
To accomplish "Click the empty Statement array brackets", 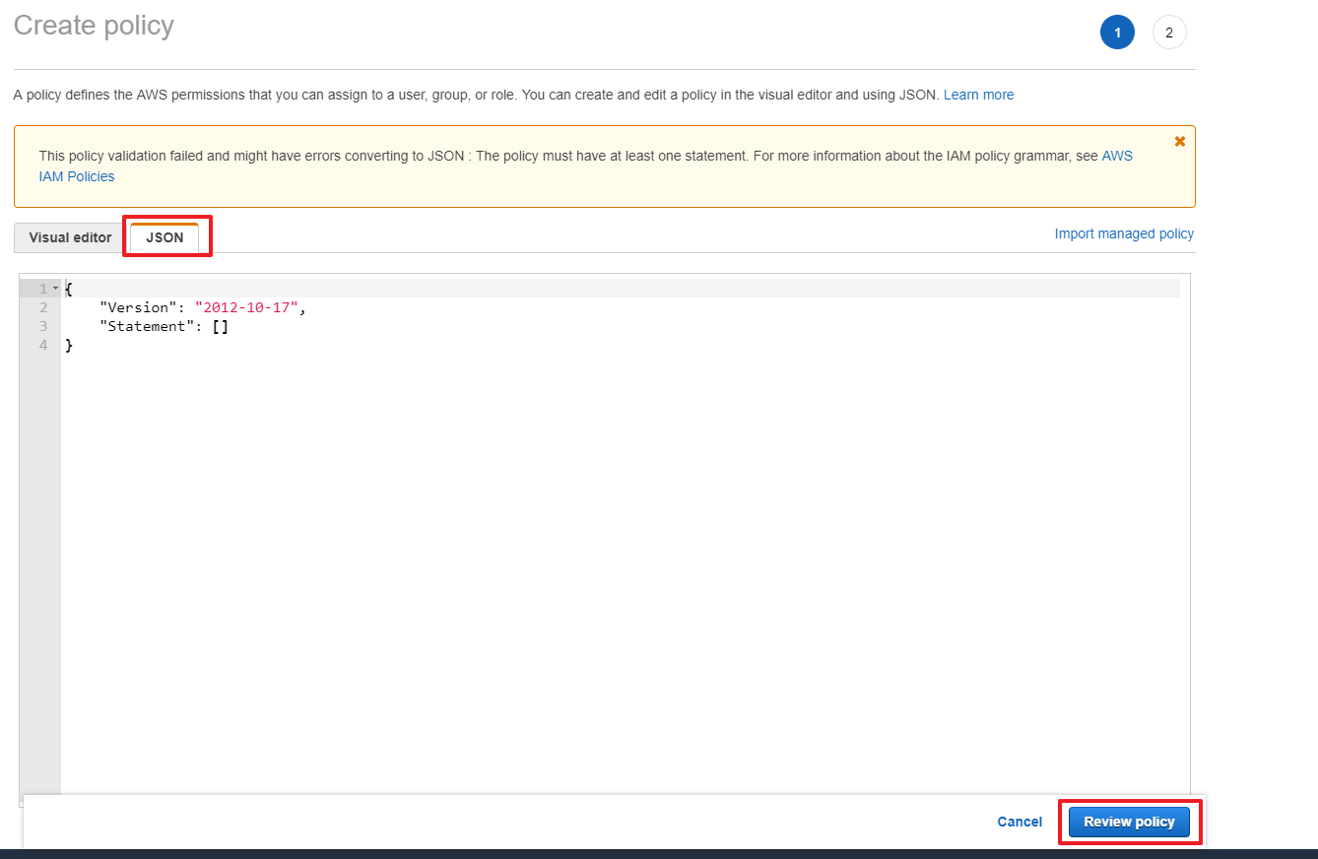I will 220,326.
